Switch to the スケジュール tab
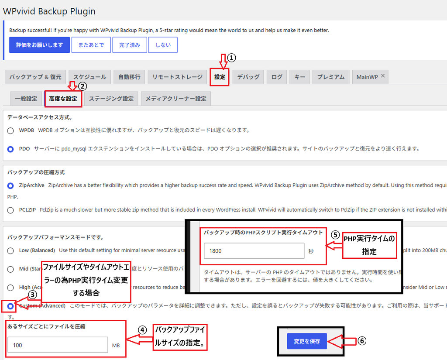 pyautogui.click(x=90, y=77)
